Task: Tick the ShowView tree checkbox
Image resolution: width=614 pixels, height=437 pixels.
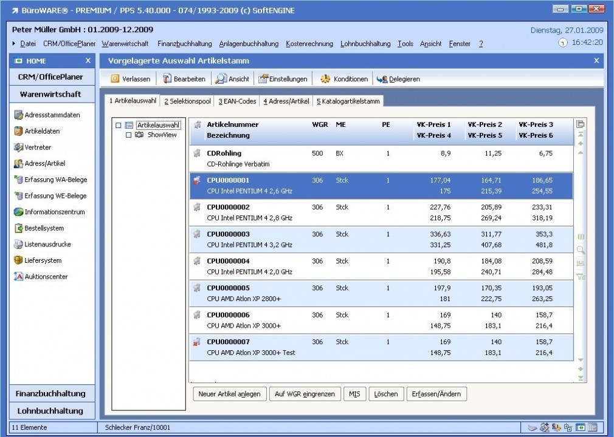Action: point(128,135)
